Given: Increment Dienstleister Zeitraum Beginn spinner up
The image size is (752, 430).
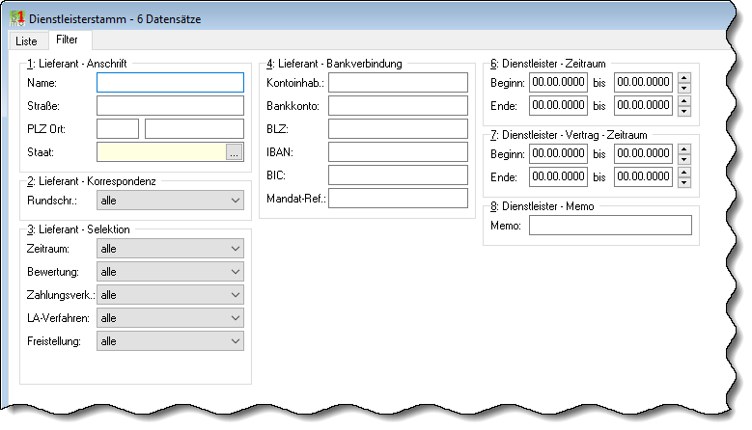Looking at the screenshot, I should point(684,77).
